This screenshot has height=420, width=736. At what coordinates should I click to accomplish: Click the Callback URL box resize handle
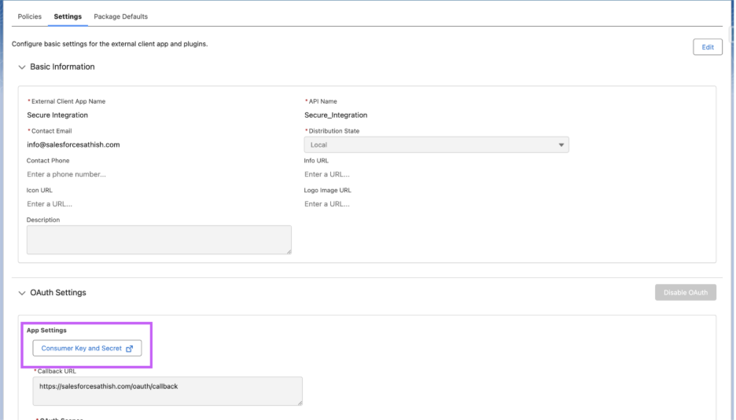(299, 402)
